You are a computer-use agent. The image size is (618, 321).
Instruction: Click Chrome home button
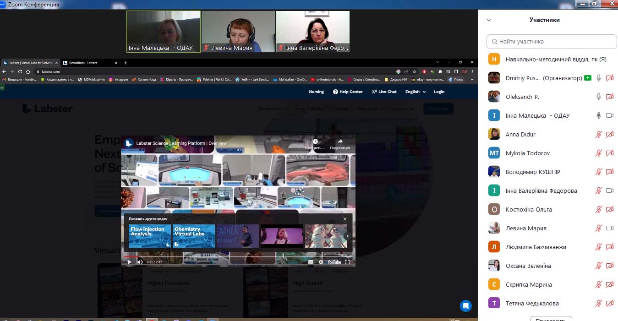tap(27, 71)
